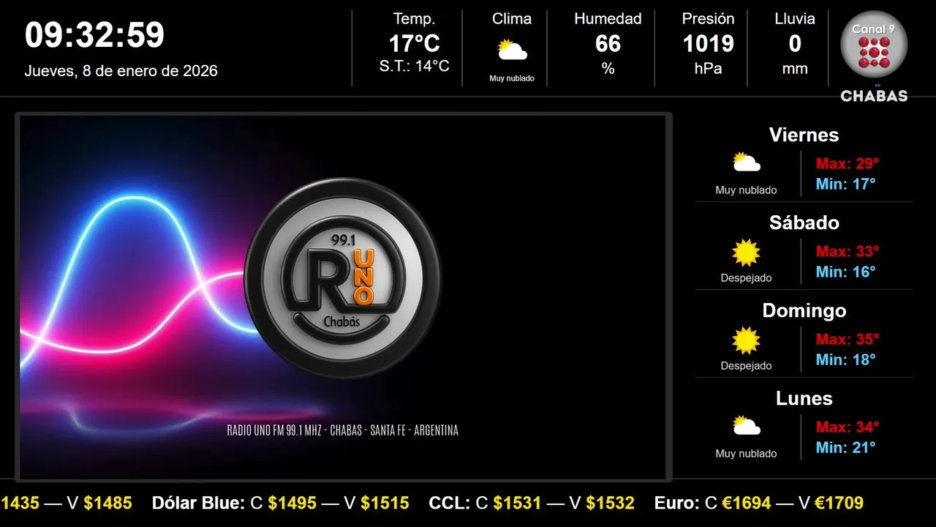
Task: Click Lunes Max: 34° value
Action: point(848,427)
